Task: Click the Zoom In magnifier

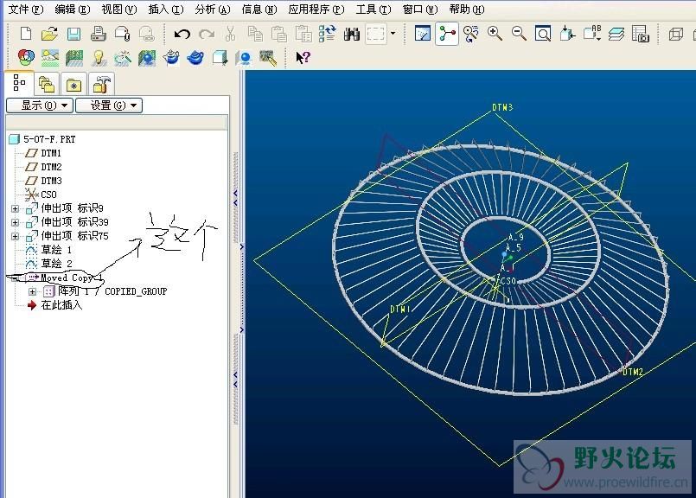Action: [495, 34]
